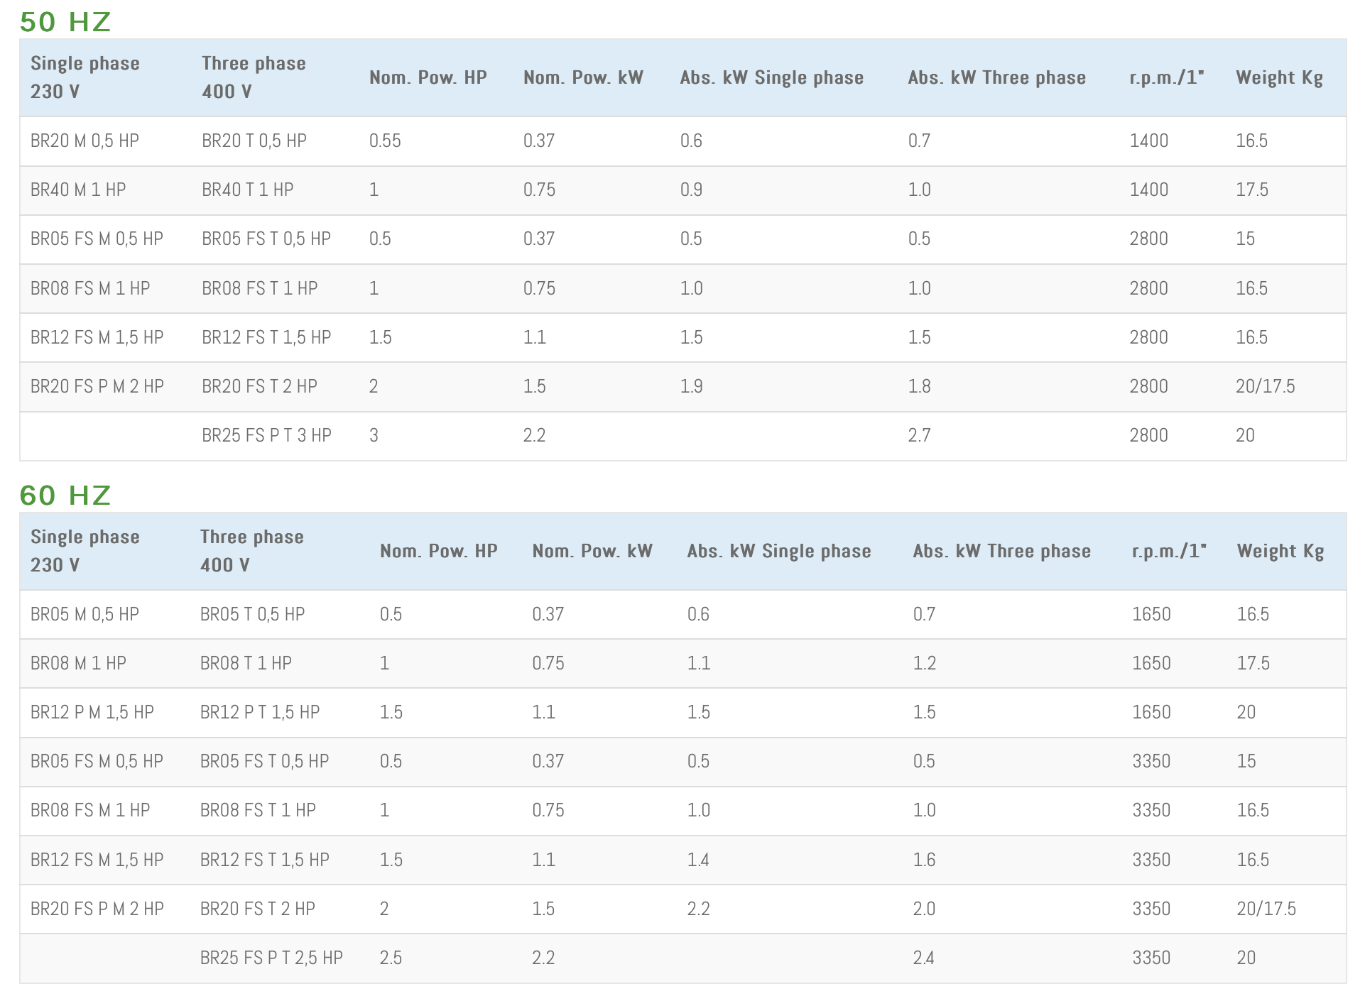Click the 2.4 absorbed kW value
The height and width of the screenshot is (1001, 1365).
(x=924, y=958)
